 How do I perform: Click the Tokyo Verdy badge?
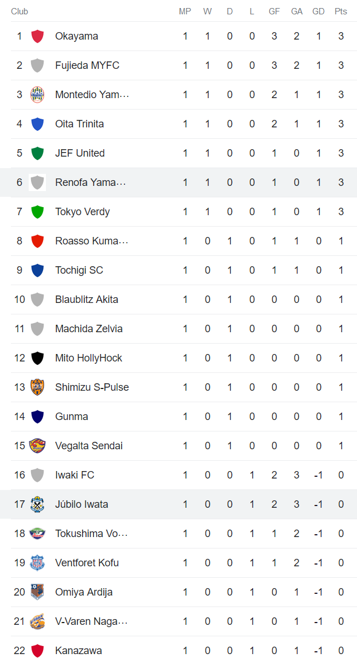point(37,211)
